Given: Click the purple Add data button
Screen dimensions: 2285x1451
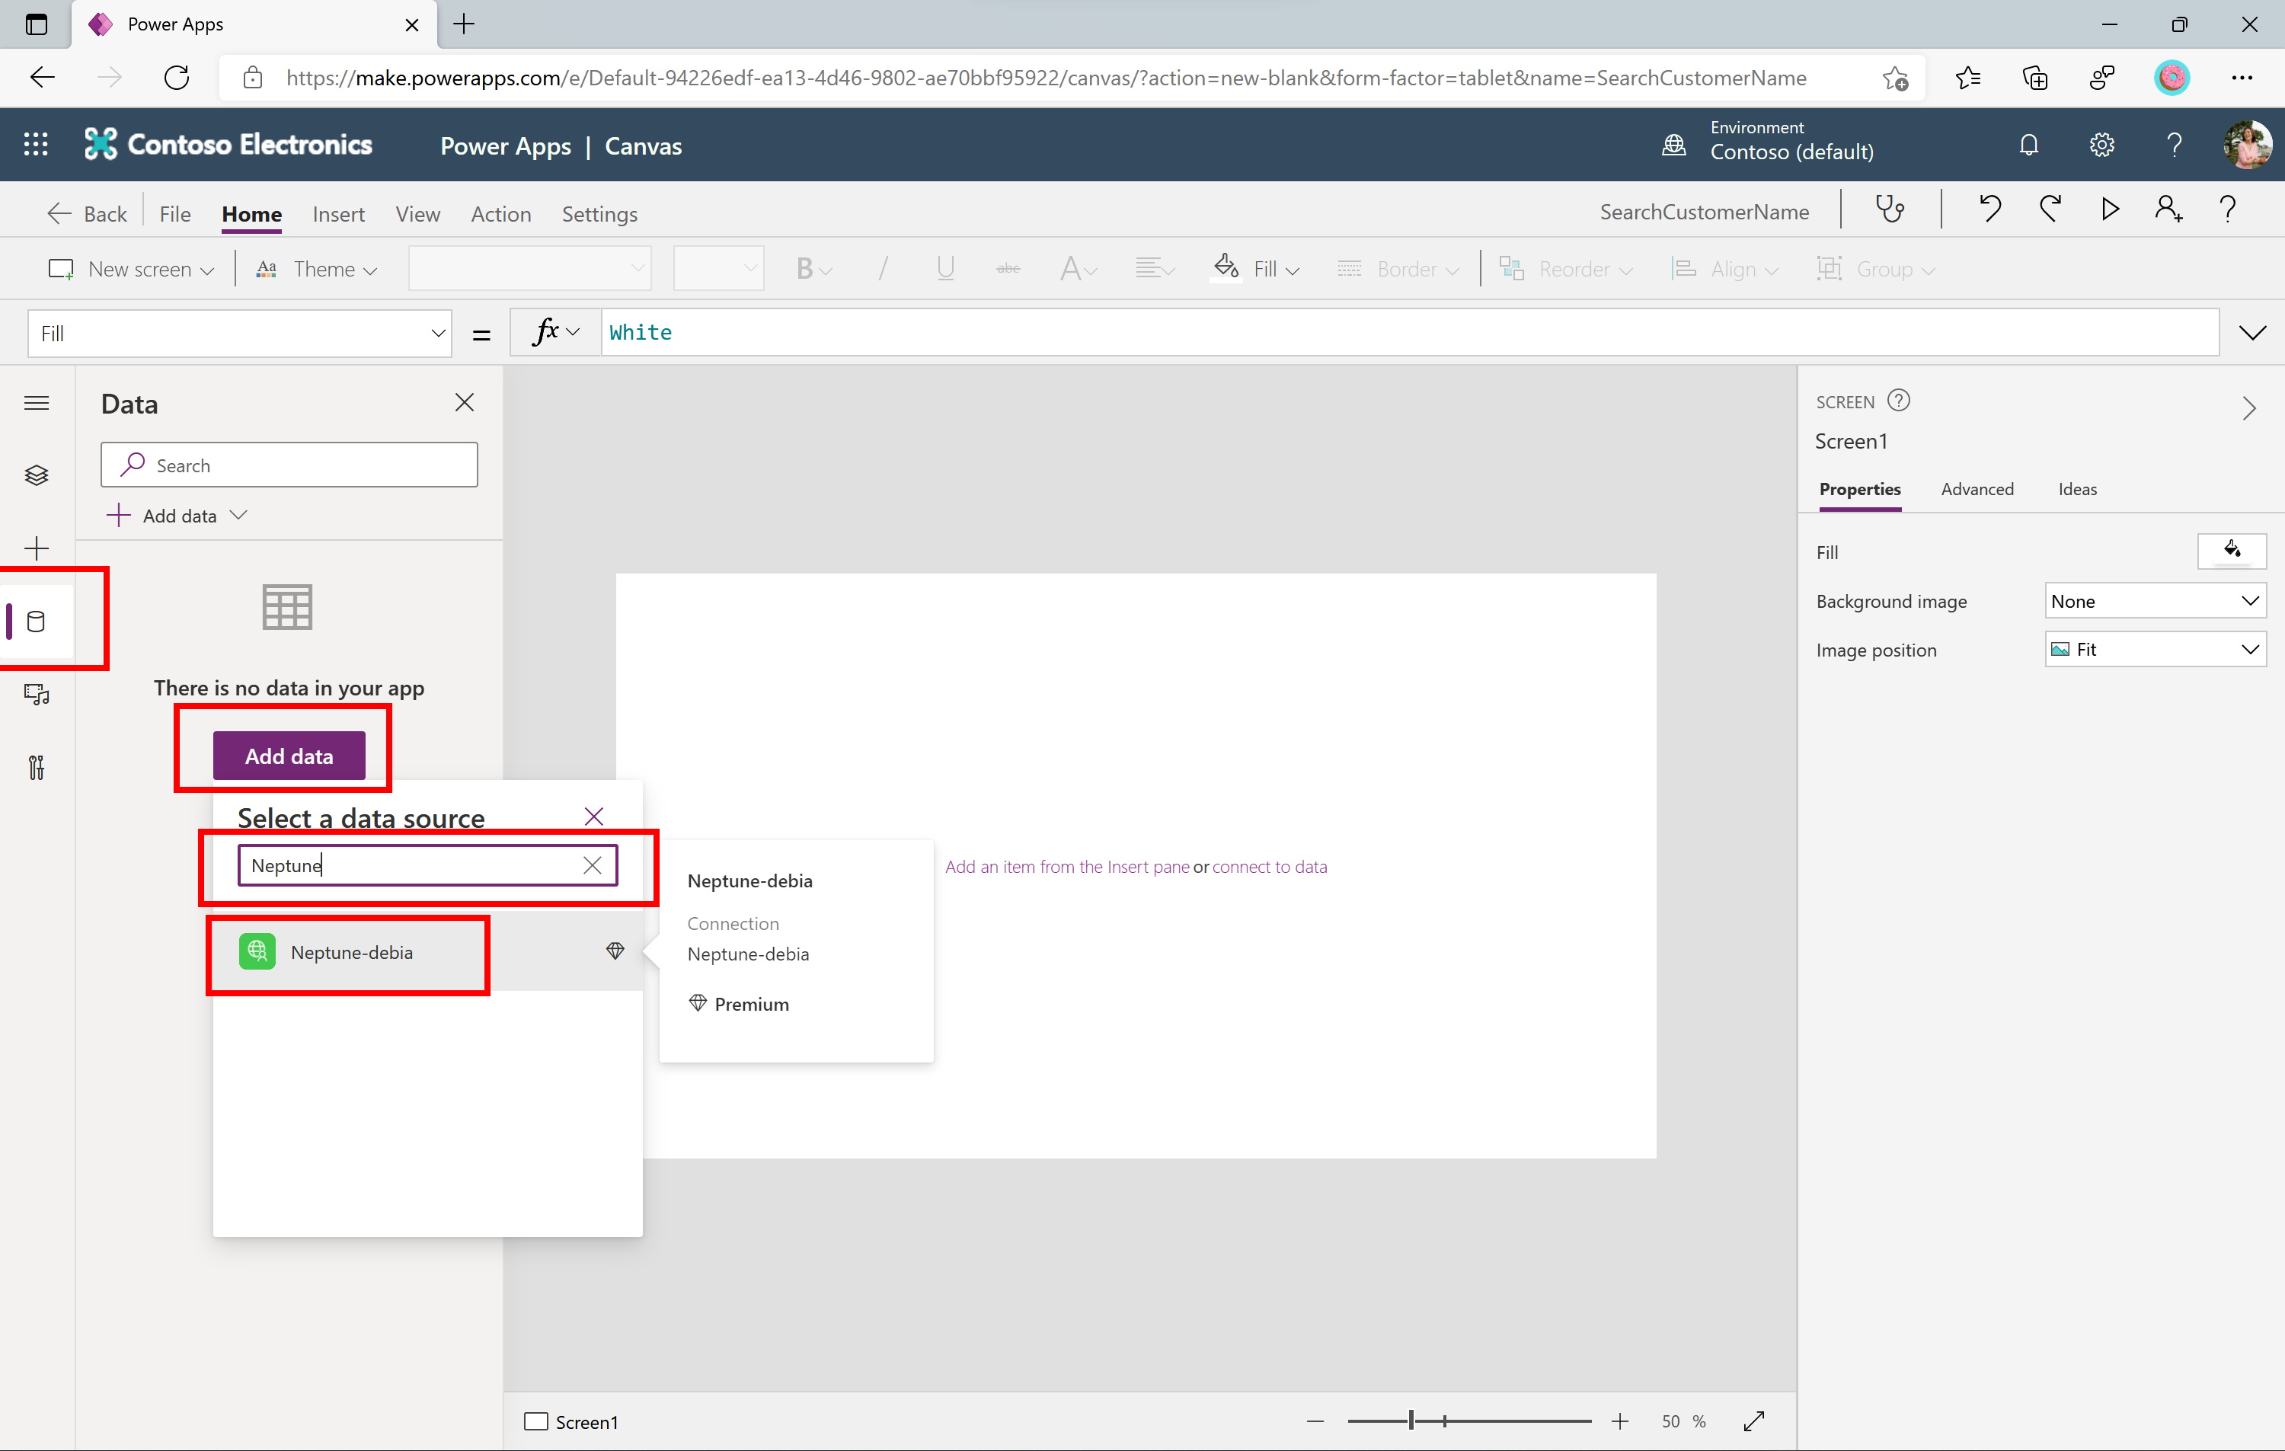Looking at the screenshot, I should pos(289,756).
